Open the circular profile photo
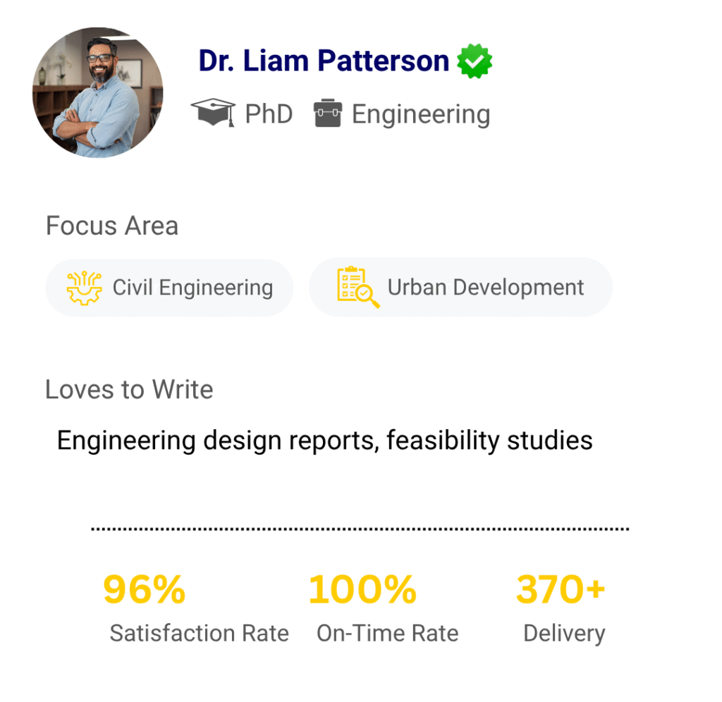The height and width of the screenshot is (702, 722). 98,92
